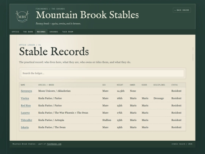Image resolution: width=205 pixels, height=154 pixels.
Task: Click the Stable Records heading
Action: 54,51
